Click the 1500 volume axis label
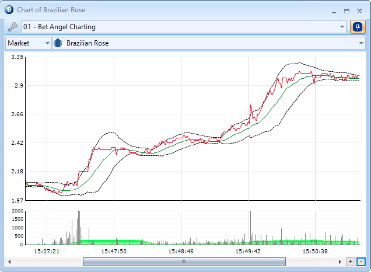 (x=17, y=219)
